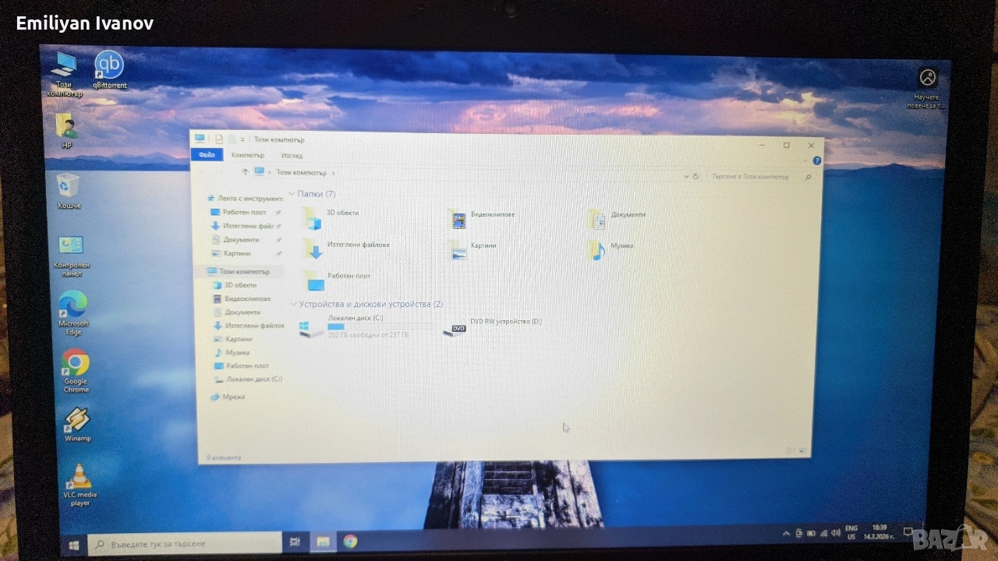Collapse the Устройства и дискови устройства group
This screenshot has width=998, height=561.
pos(294,304)
